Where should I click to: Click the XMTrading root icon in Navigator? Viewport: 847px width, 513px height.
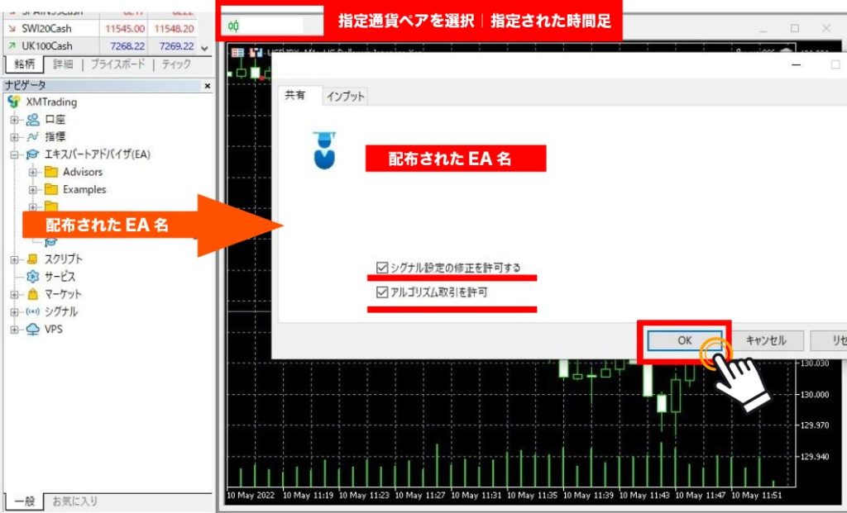13,102
